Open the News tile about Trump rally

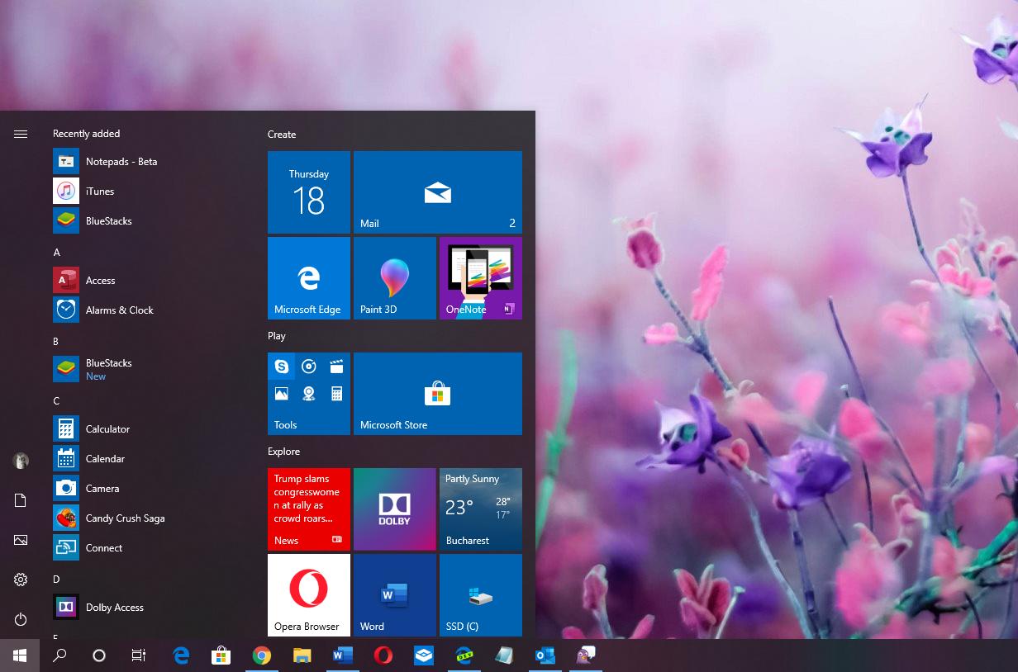pos(309,509)
